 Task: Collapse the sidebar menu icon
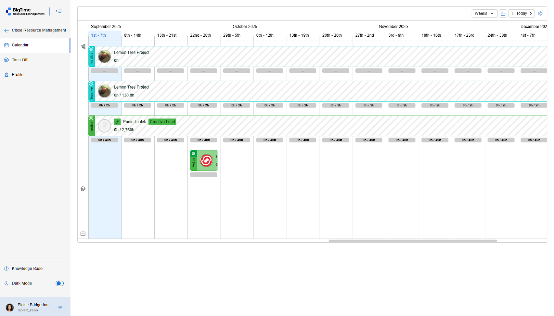pos(59,11)
